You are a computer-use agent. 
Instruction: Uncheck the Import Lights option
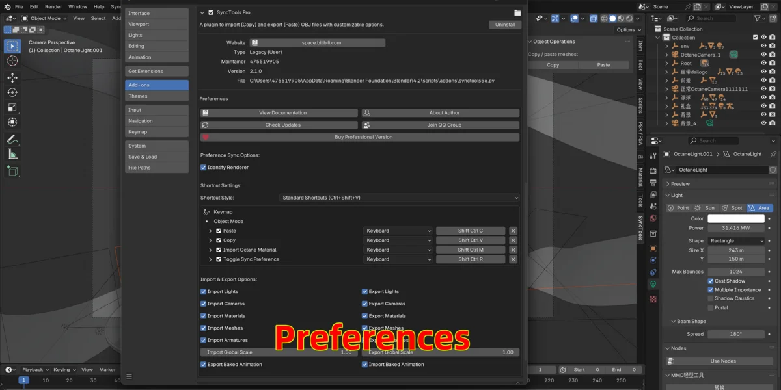coord(204,291)
